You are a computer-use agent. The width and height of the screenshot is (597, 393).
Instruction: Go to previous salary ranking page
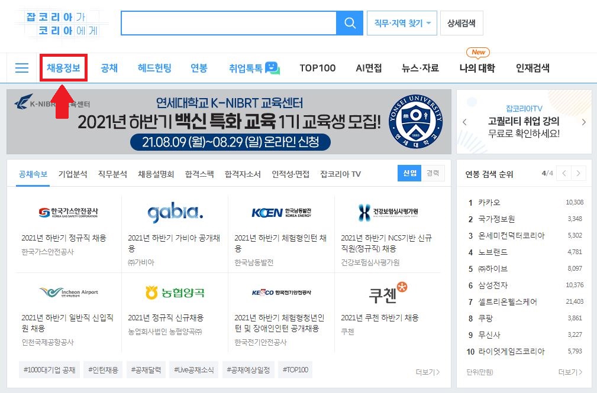pyautogui.click(x=564, y=173)
